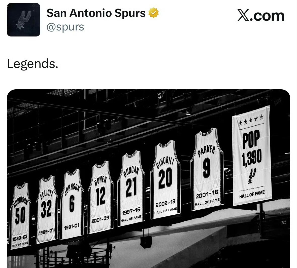The width and height of the screenshot is (297, 268).
Task: Open the Spurs profile avatar
Action: (23, 20)
